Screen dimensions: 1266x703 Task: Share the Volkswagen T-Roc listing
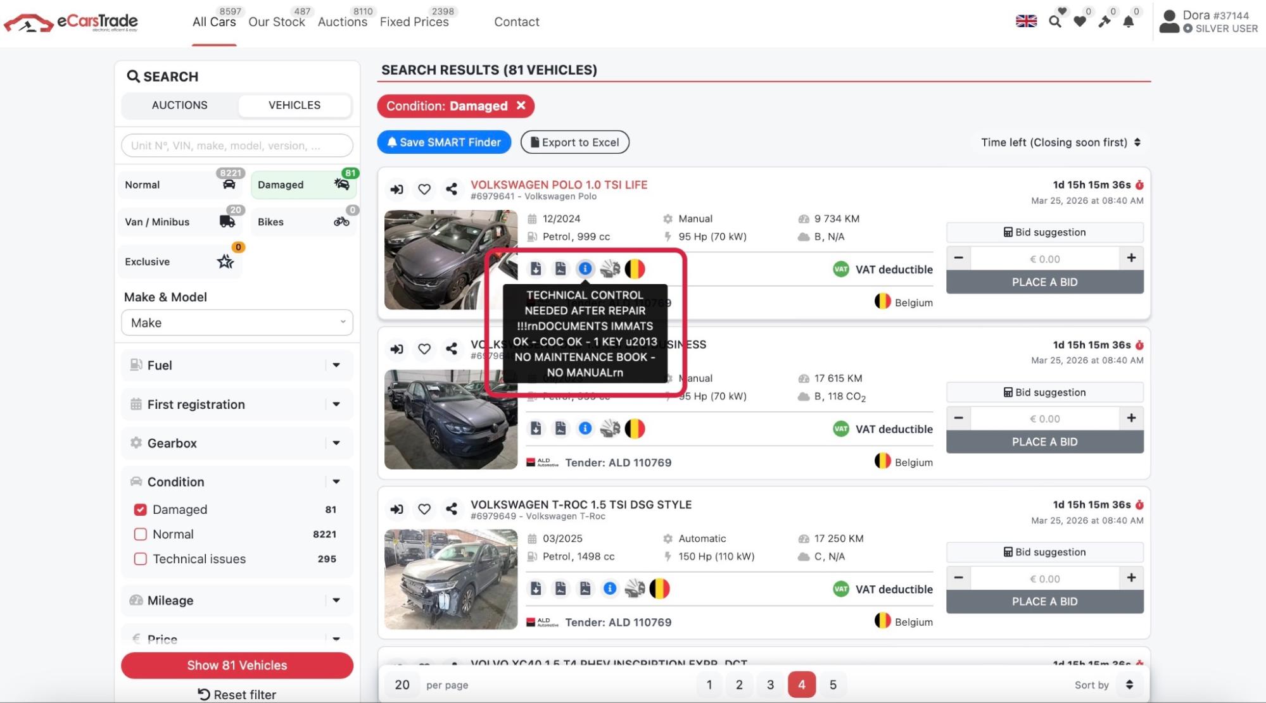[x=451, y=509]
